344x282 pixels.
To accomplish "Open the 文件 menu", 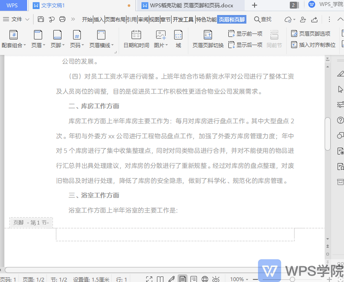I will (12, 19).
